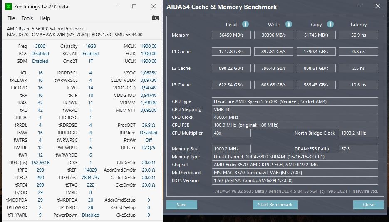Click BIOS Version field 1.50 AGESA
The width and height of the screenshot is (389, 222).
295,180
